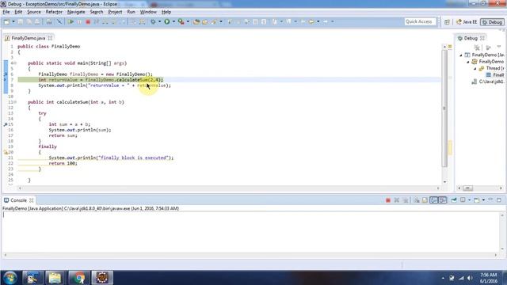The width and height of the screenshot is (507, 285).
Task: Click the Open Console icon
Action: pos(477,200)
